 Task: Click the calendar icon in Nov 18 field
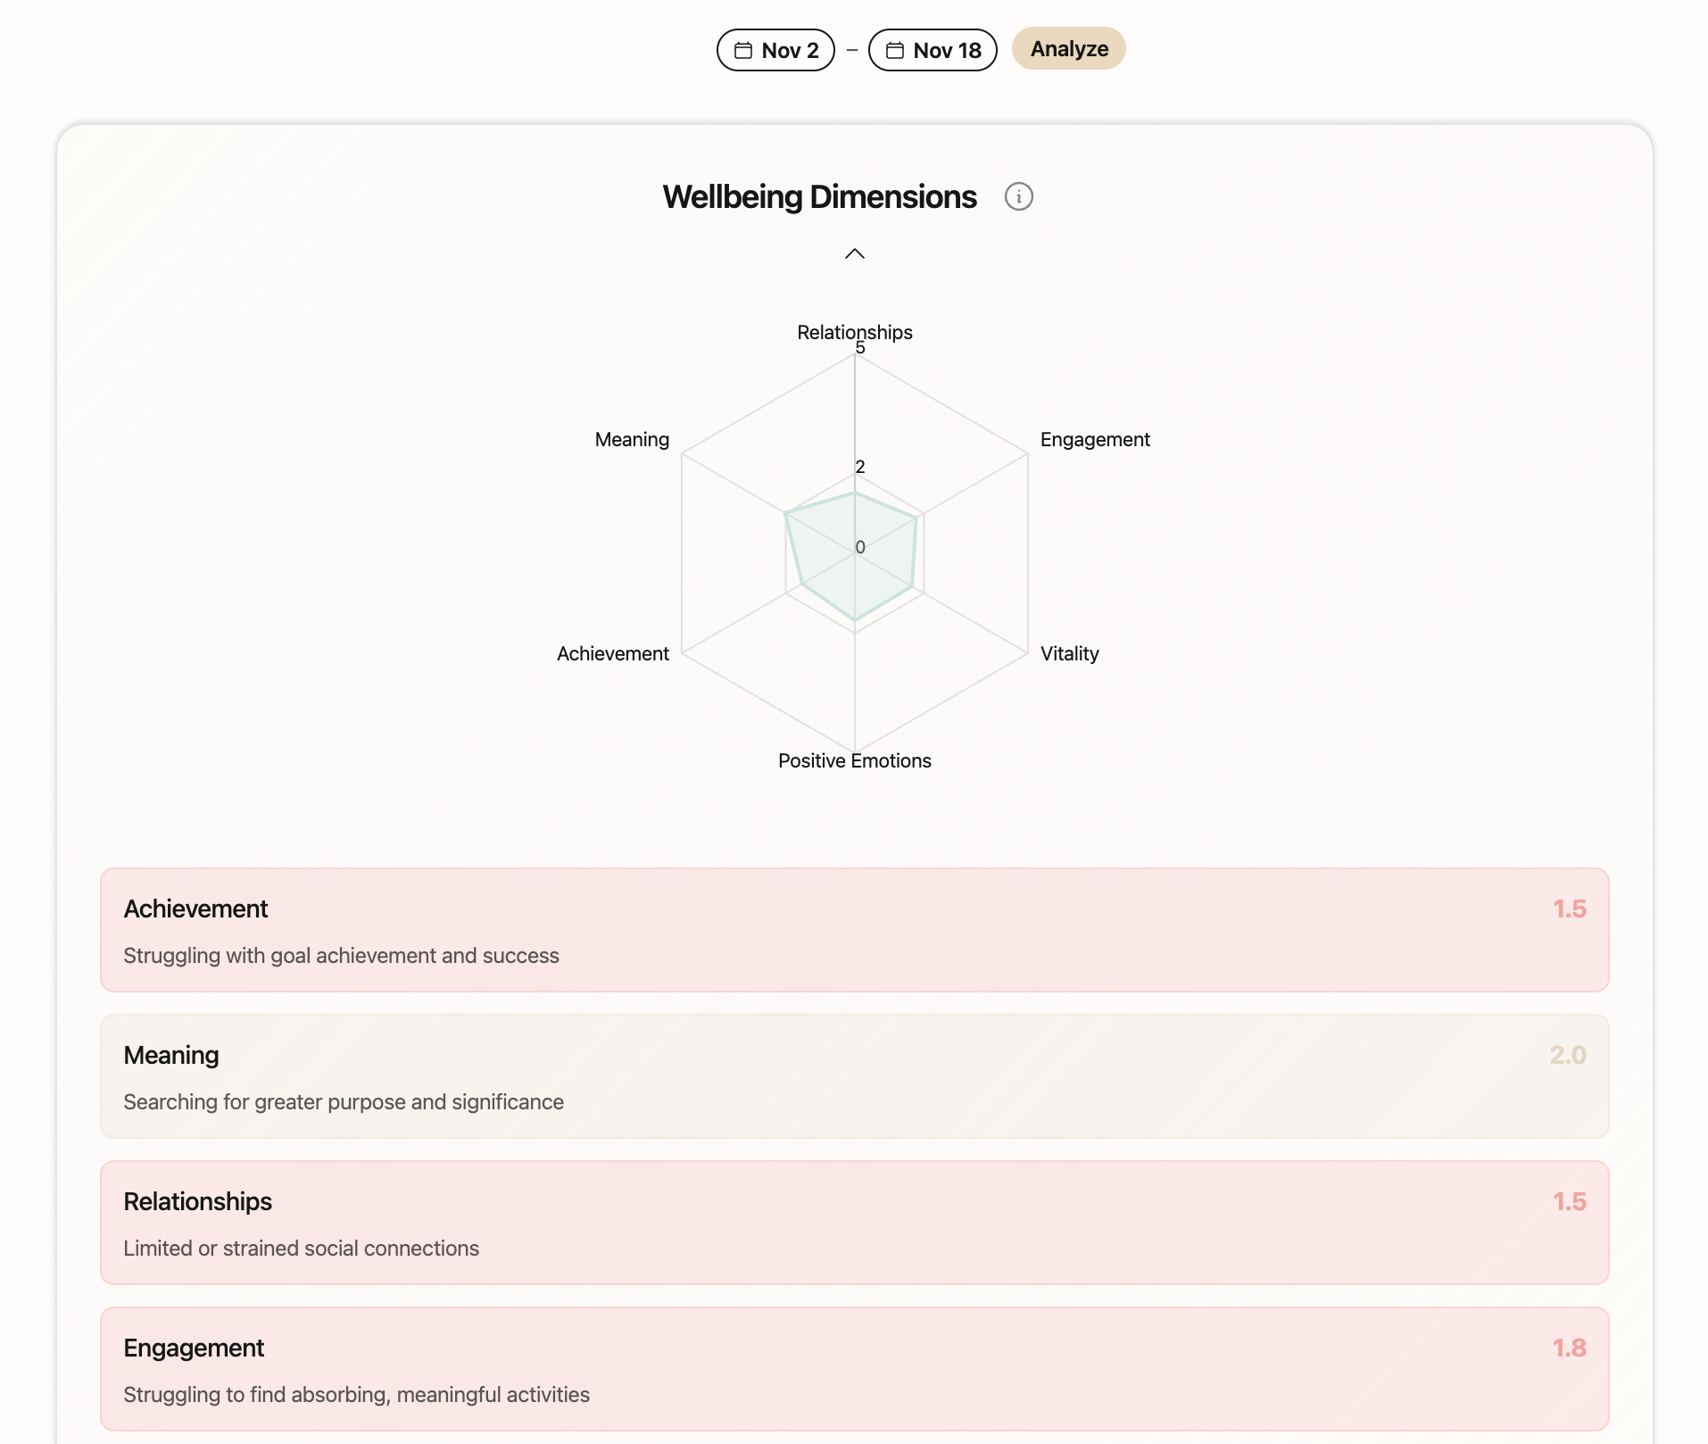pyautogui.click(x=894, y=50)
